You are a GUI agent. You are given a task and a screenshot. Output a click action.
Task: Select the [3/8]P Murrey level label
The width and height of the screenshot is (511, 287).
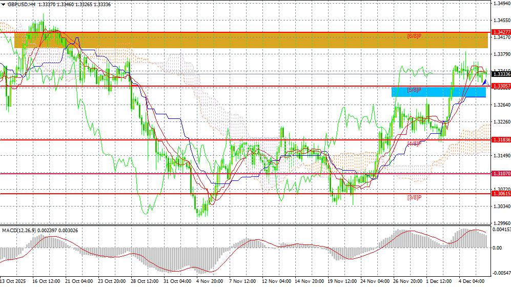point(414,197)
